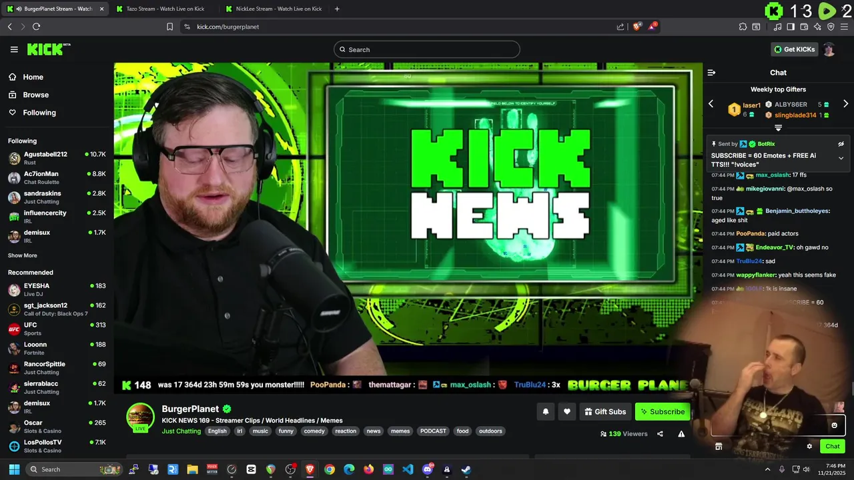Viewport: 854px width, 480px height.
Task: Open Windows Start menu
Action: click(x=14, y=469)
